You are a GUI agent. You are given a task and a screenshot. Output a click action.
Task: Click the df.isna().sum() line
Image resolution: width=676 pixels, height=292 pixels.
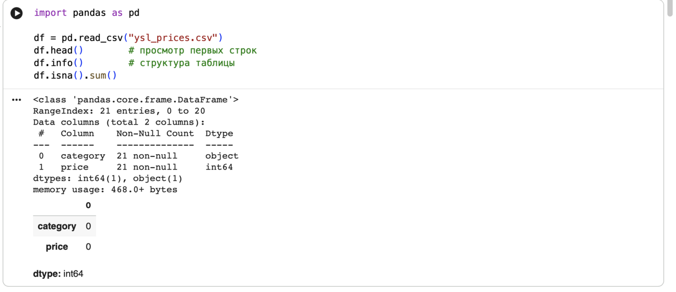click(x=75, y=75)
